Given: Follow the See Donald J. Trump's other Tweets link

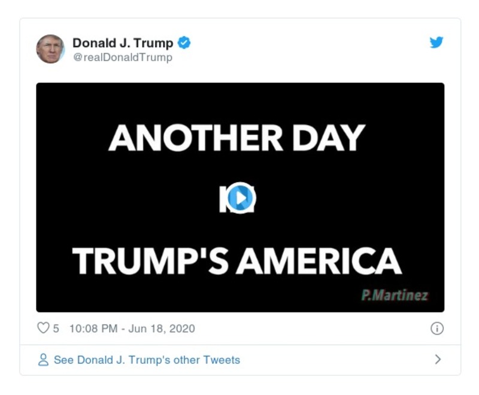Looking at the screenshot, I should coord(147,358).
